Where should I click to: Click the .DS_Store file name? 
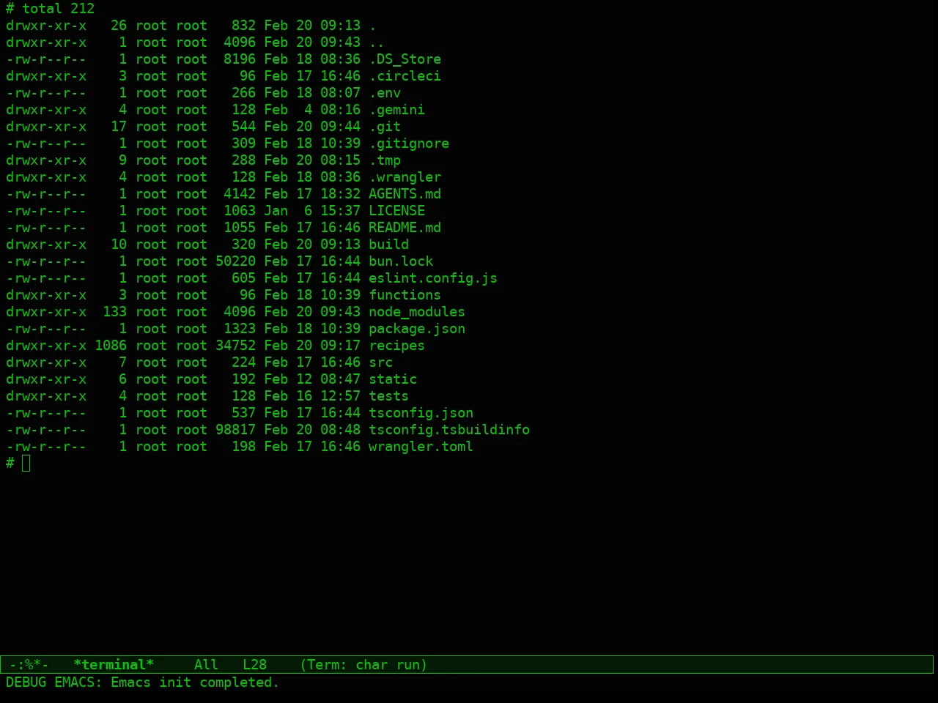pyautogui.click(x=405, y=59)
